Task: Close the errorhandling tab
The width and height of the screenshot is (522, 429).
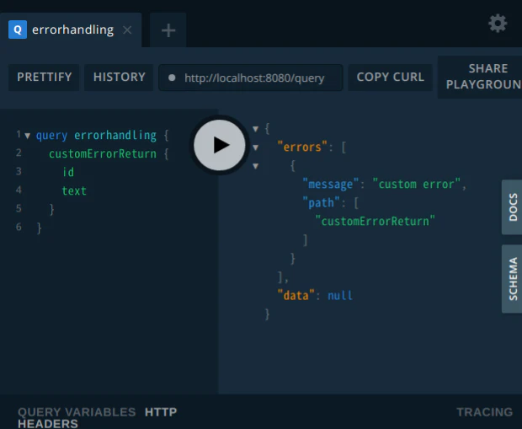Action: click(127, 30)
